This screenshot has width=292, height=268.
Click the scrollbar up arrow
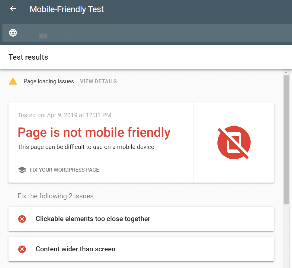point(286,73)
